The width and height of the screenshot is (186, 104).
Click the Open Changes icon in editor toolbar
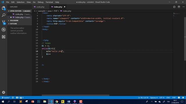[174, 7]
